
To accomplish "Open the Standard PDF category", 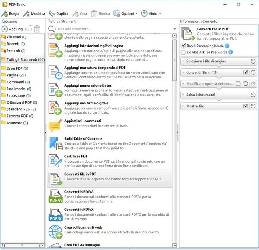I will (18, 109).
